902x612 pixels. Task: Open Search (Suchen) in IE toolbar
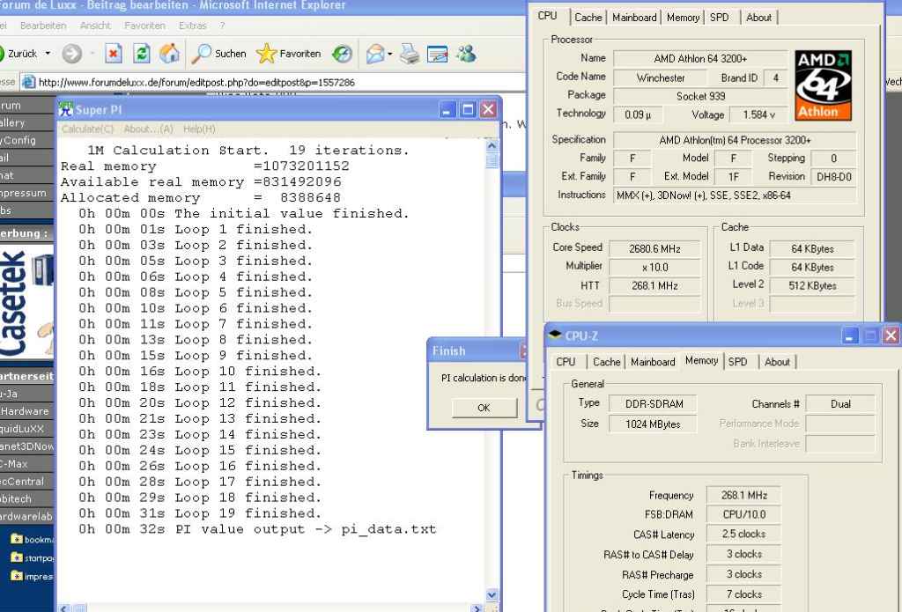218,54
